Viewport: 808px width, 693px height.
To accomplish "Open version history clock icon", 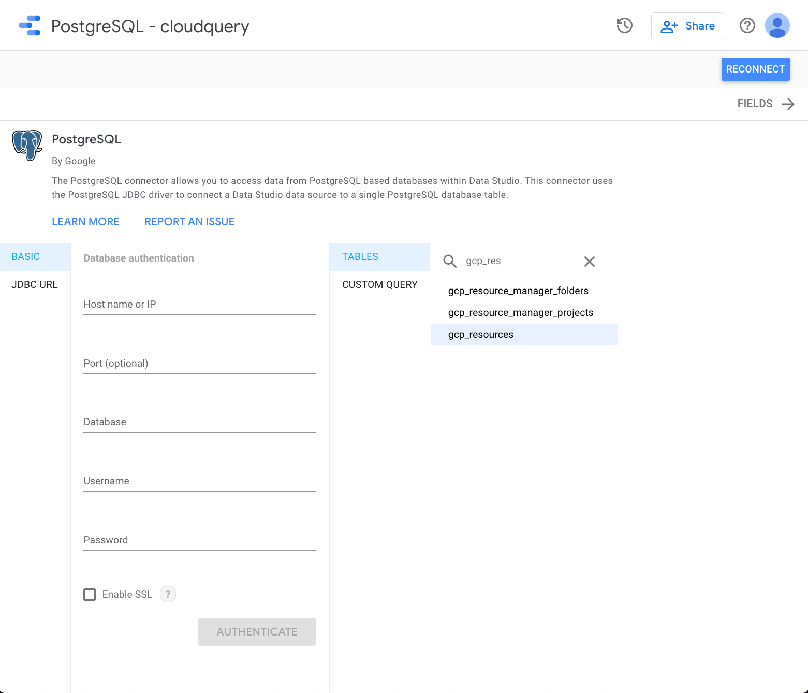I will pos(624,26).
